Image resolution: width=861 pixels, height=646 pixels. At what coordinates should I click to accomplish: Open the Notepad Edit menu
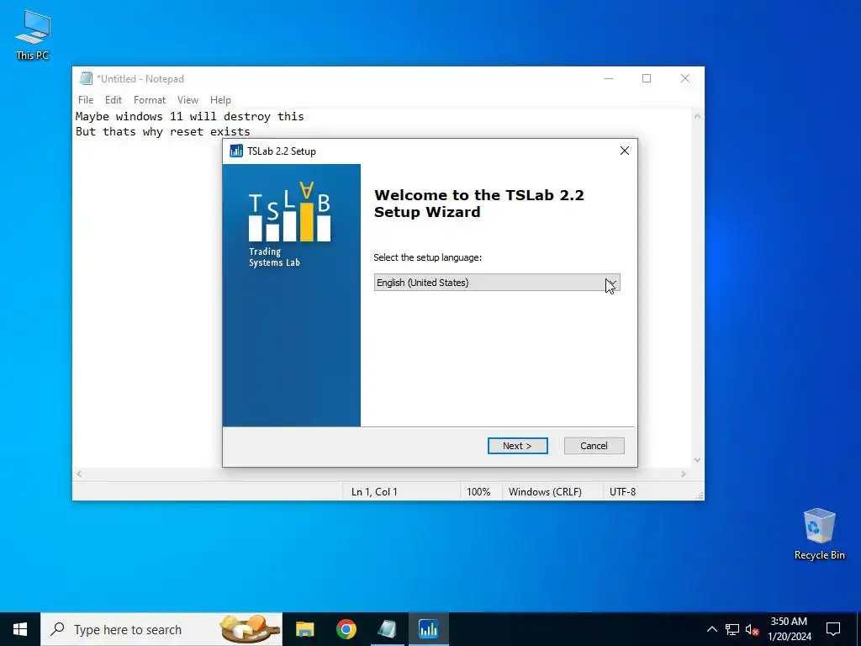[x=114, y=100]
